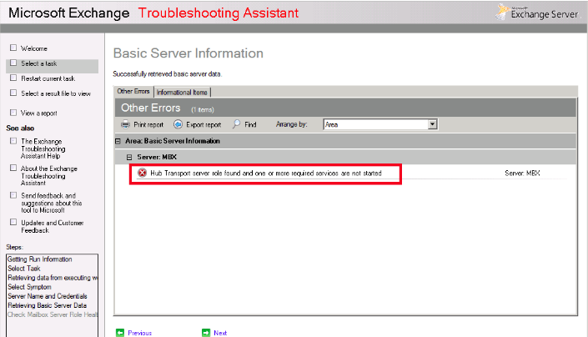
Task: Tick the Send feedback and suggestions checkbox
Action: (13, 195)
